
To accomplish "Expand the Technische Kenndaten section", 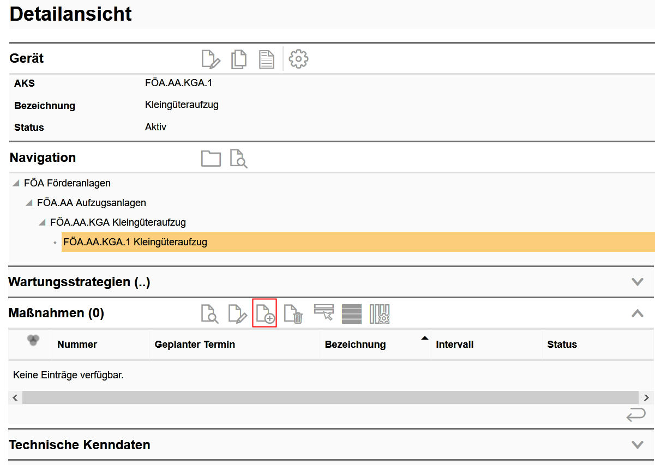I will coord(637,444).
